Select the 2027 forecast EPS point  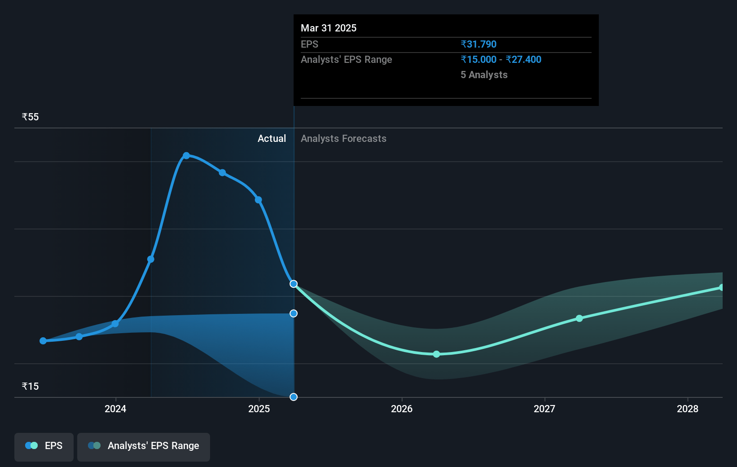(579, 318)
